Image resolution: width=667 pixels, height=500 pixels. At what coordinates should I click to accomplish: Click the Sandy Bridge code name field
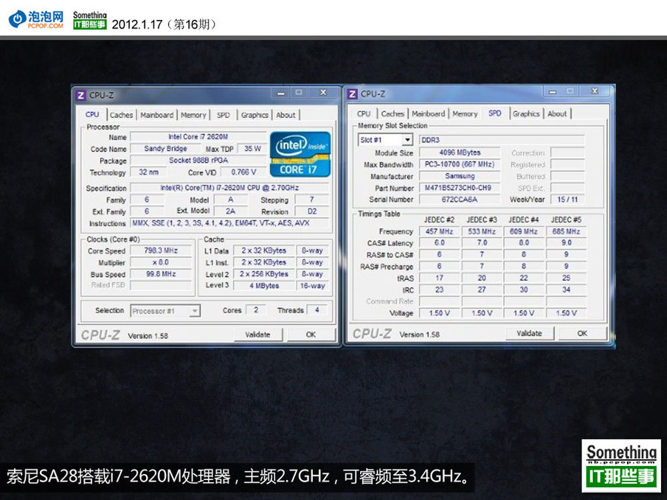[165, 149]
